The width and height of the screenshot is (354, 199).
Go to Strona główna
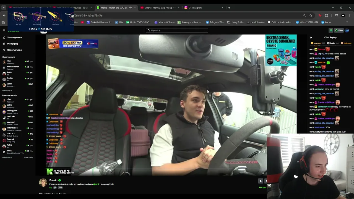tap(14, 37)
